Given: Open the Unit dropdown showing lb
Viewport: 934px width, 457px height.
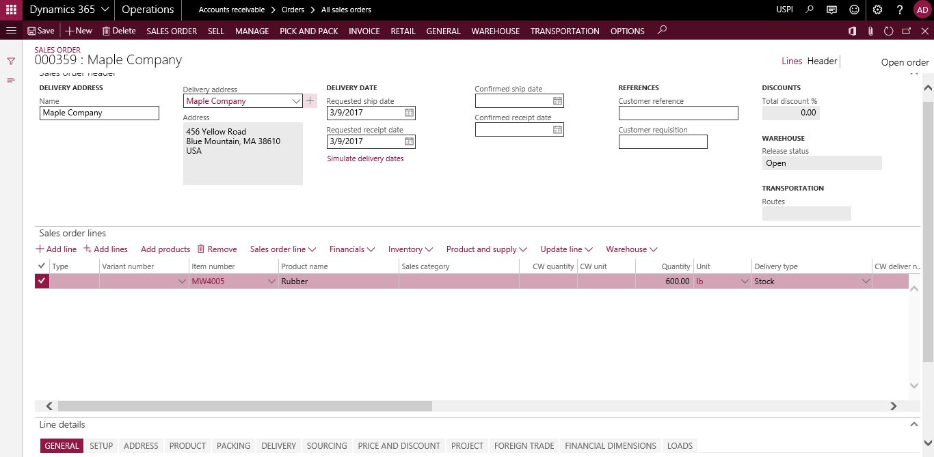Looking at the screenshot, I should tap(746, 281).
